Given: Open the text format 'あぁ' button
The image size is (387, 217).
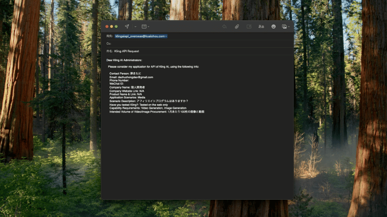Looking at the screenshot, I should point(261,27).
